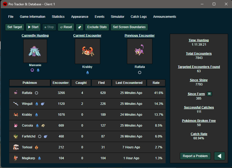This screenshot has height=168, width=232.
Task: Click the Torkoal row sprite icon
Action: tap(16, 147)
